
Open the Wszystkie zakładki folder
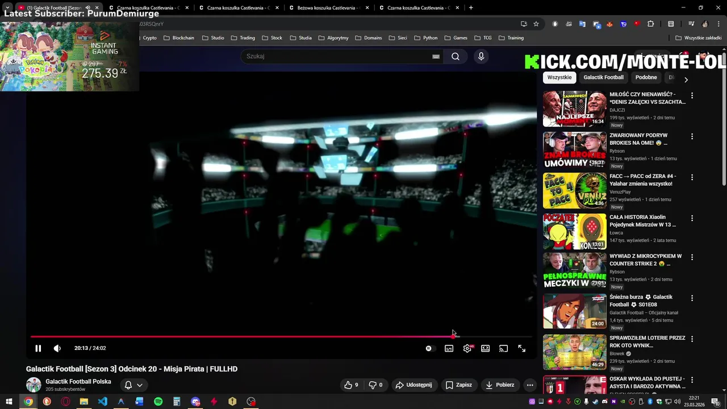click(699, 38)
